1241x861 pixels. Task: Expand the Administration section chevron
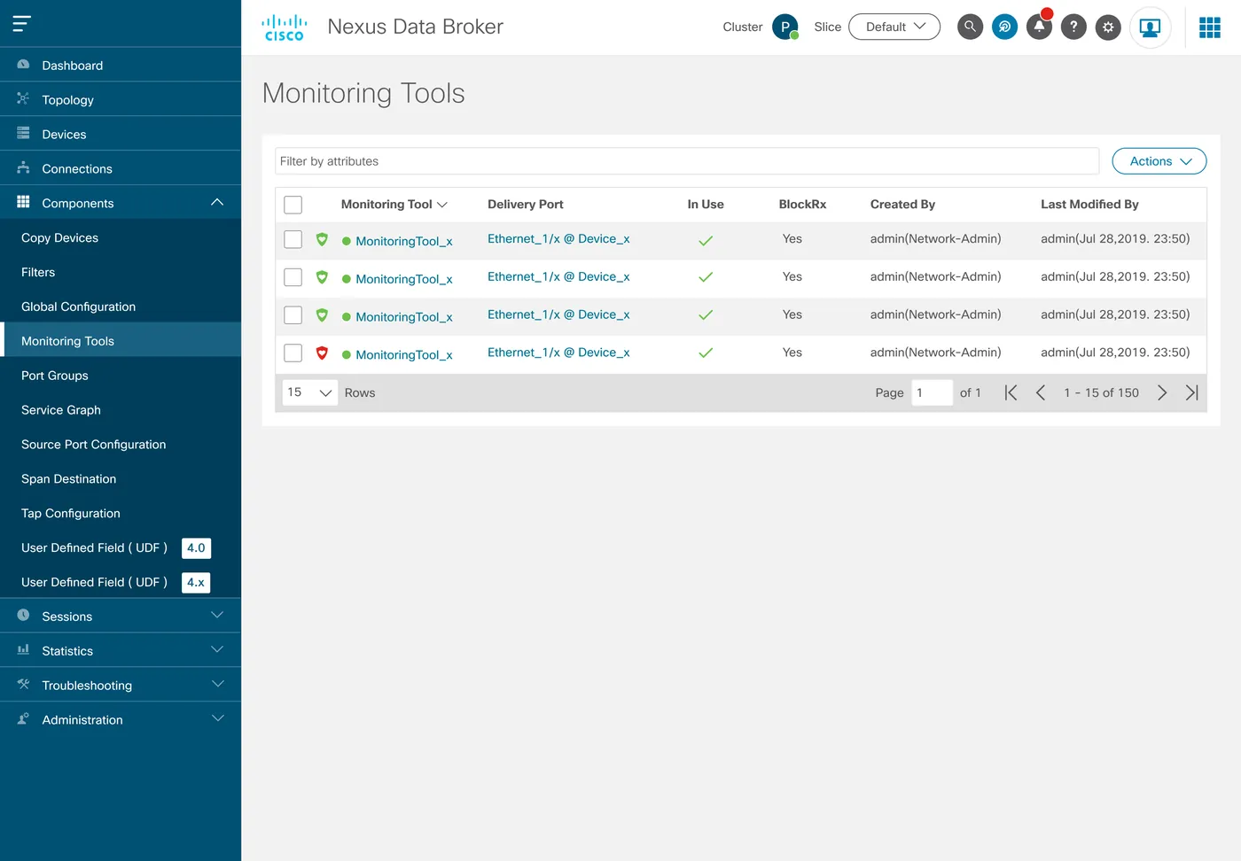(217, 719)
